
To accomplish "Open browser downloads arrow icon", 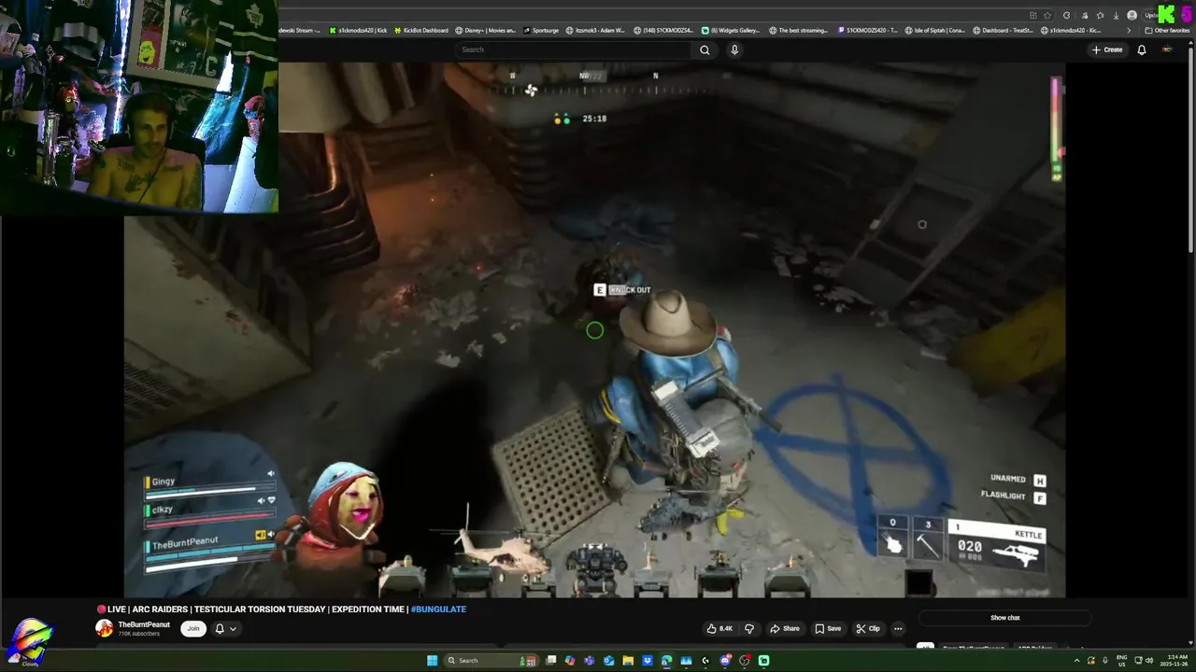I will pos(1116,15).
